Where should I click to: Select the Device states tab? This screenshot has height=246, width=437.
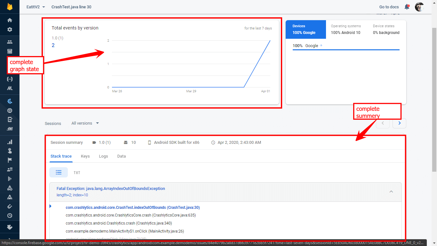[386, 29]
